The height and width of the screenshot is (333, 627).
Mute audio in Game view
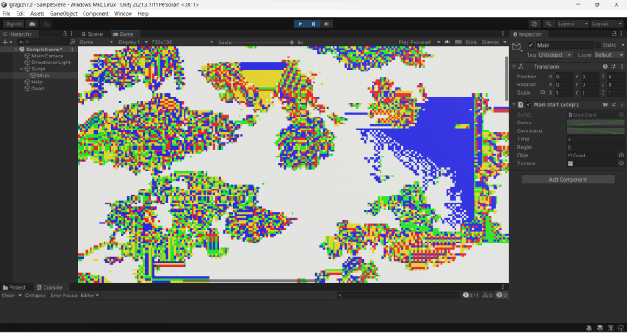click(448, 42)
